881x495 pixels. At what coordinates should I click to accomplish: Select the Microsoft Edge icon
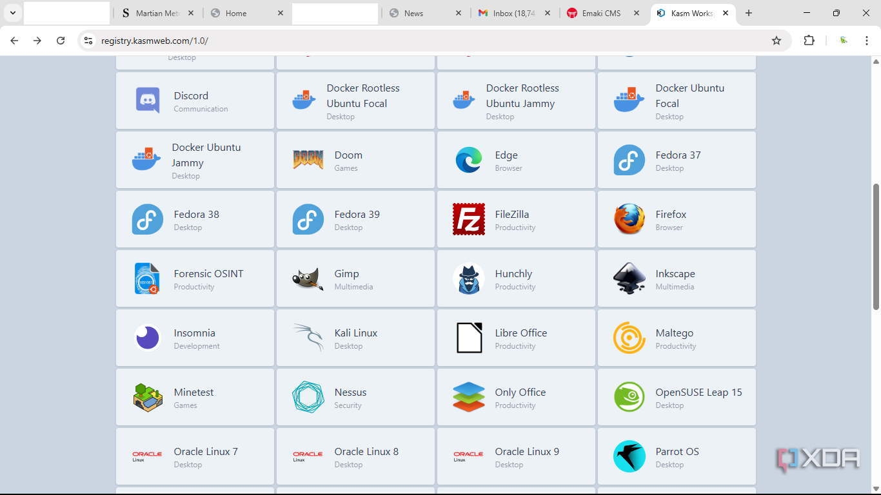pos(469,160)
